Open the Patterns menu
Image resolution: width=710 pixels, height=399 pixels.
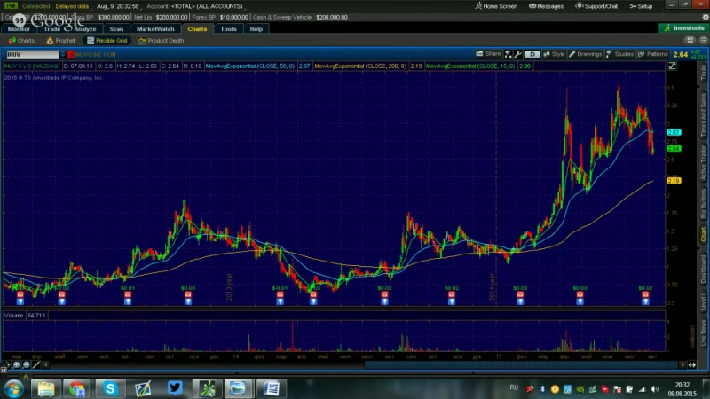pos(653,54)
